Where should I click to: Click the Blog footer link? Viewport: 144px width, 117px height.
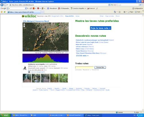(x=83, y=90)
